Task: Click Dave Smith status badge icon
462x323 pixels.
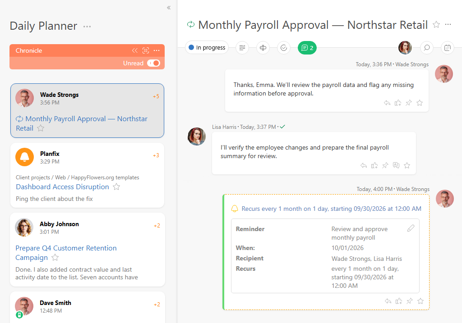Action: point(19,315)
